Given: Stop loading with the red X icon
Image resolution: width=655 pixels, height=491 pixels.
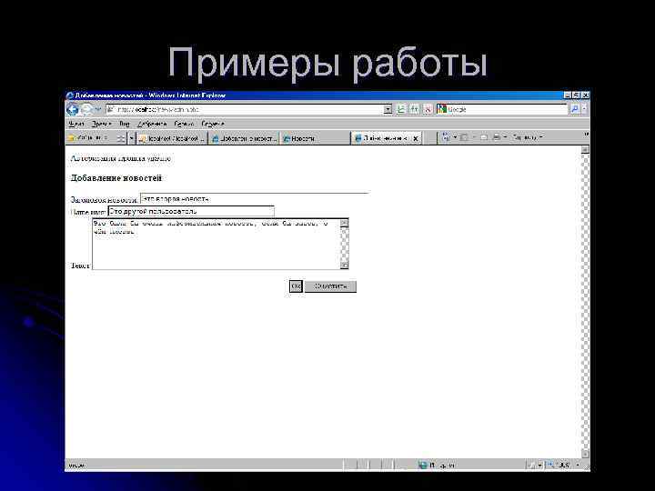Looking at the screenshot, I should click(428, 109).
